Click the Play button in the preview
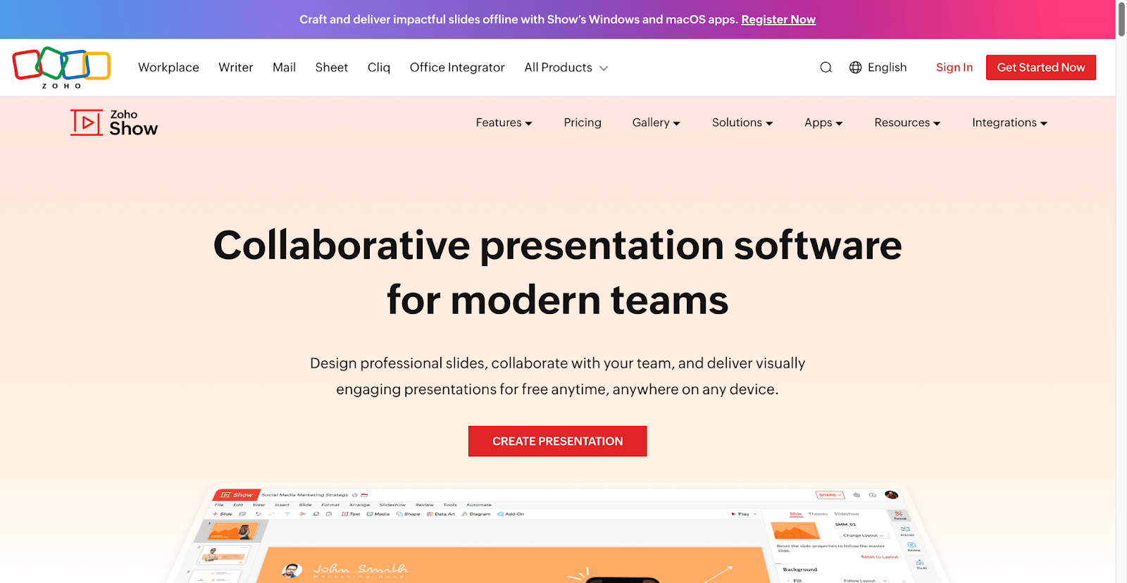Screen dimensions: 1127x583 (742, 514)
